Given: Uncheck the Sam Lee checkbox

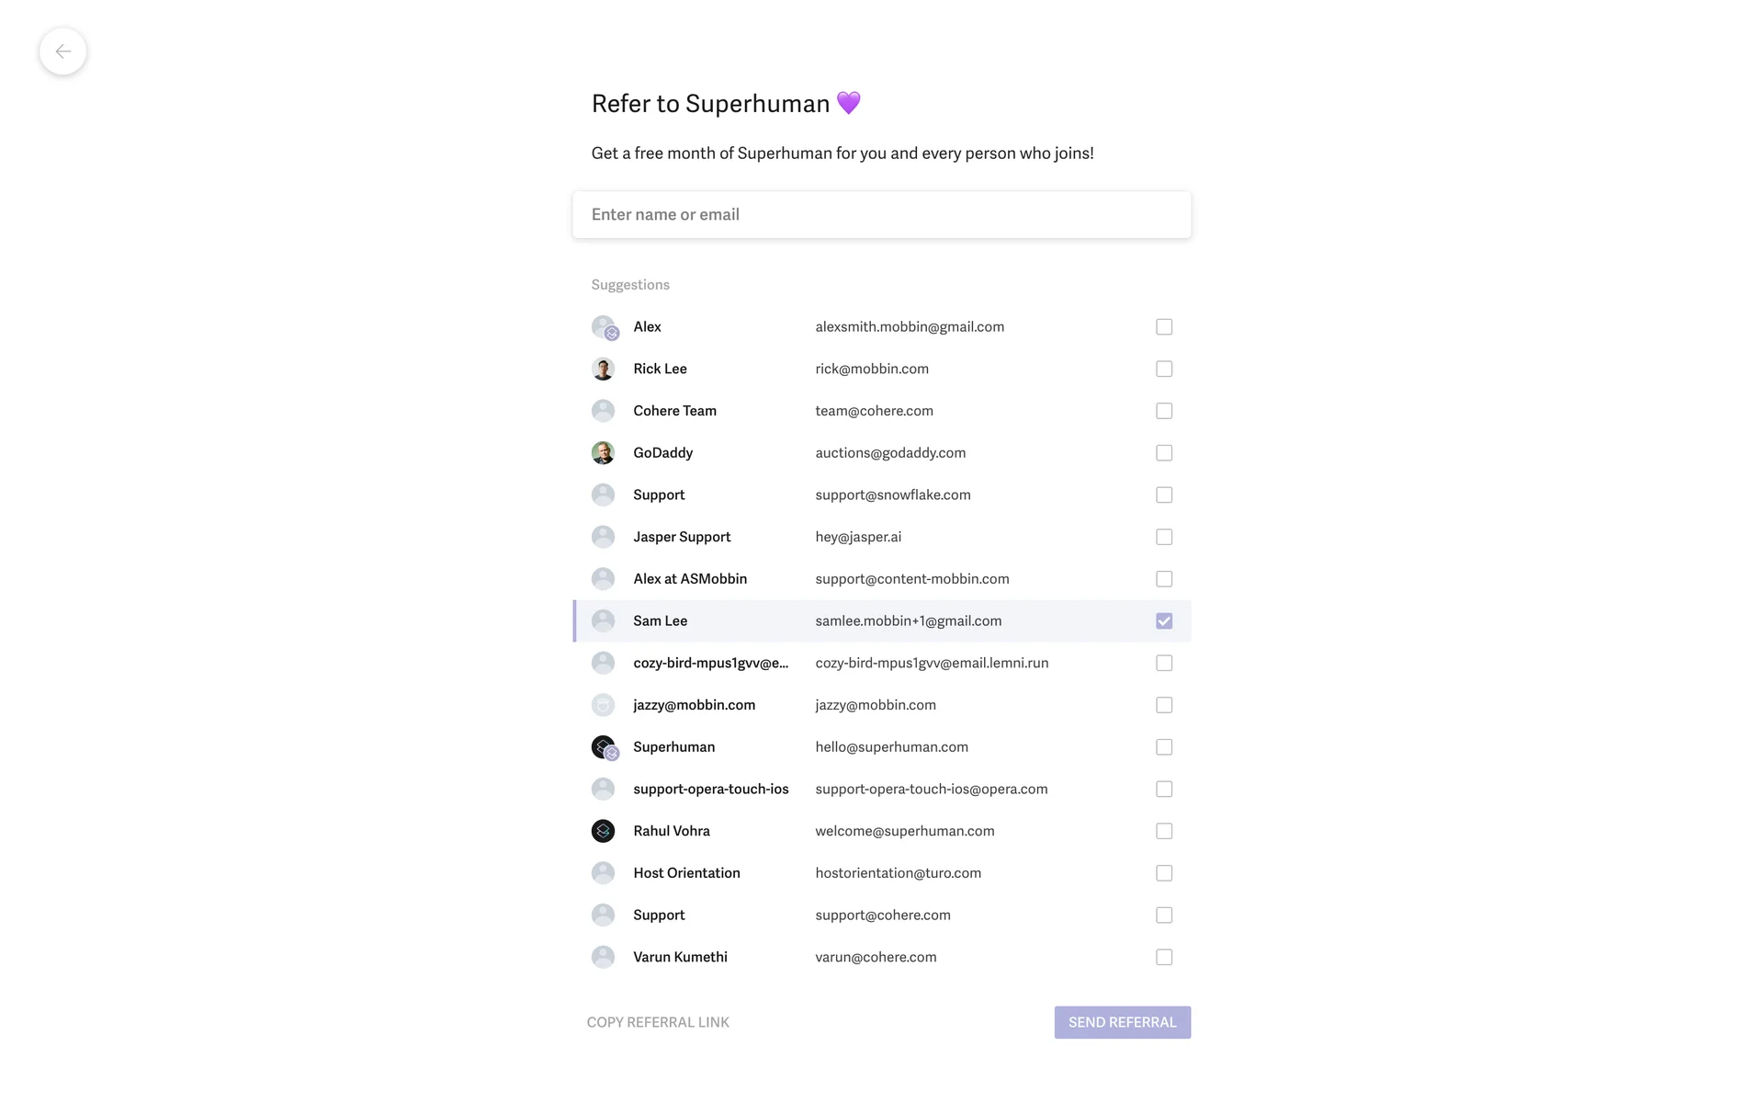Looking at the screenshot, I should click(1164, 621).
